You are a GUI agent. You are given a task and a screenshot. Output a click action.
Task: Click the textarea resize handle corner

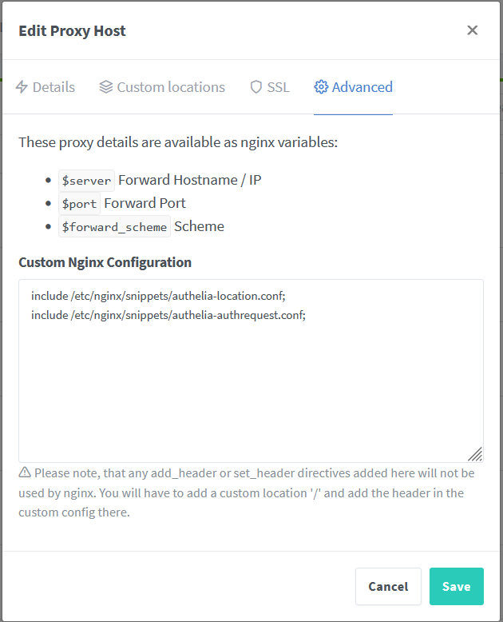[475, 454]
